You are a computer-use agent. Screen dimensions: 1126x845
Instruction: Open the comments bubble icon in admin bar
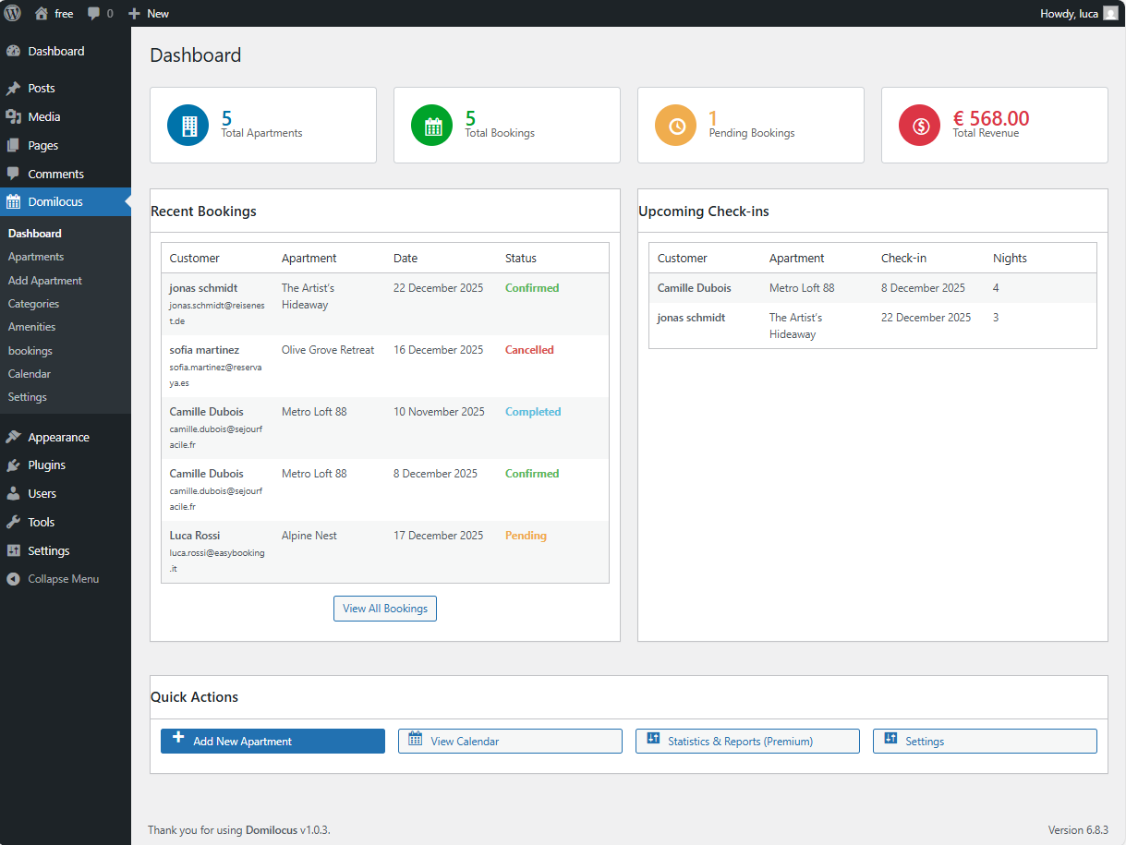(94, 13)
